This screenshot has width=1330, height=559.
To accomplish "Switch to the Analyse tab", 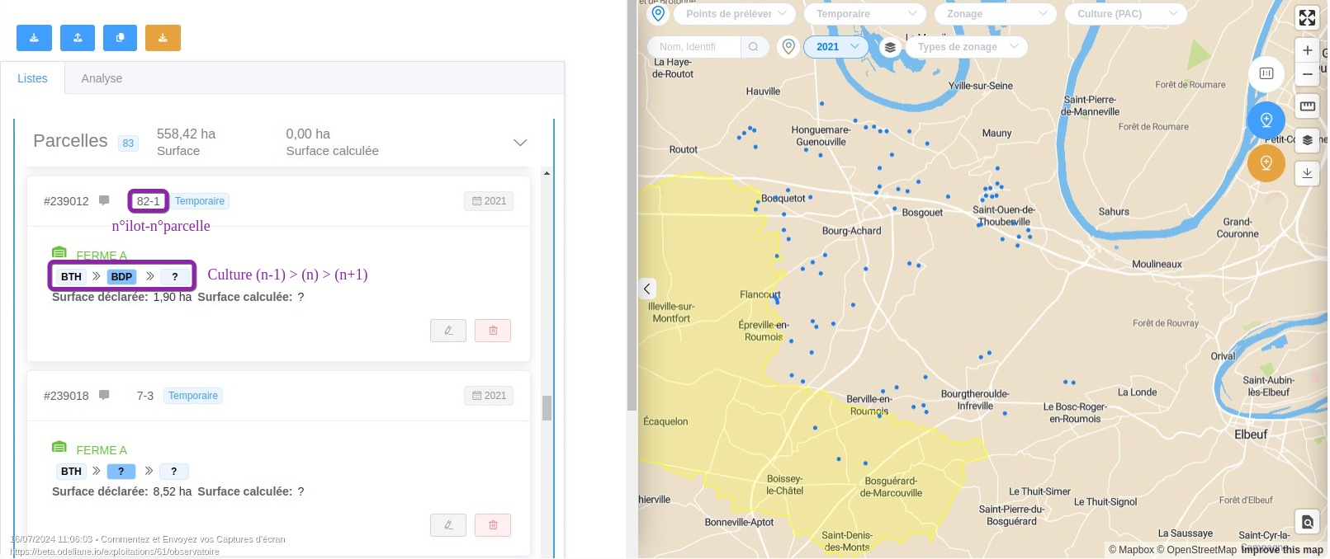I will click(102, 78).
